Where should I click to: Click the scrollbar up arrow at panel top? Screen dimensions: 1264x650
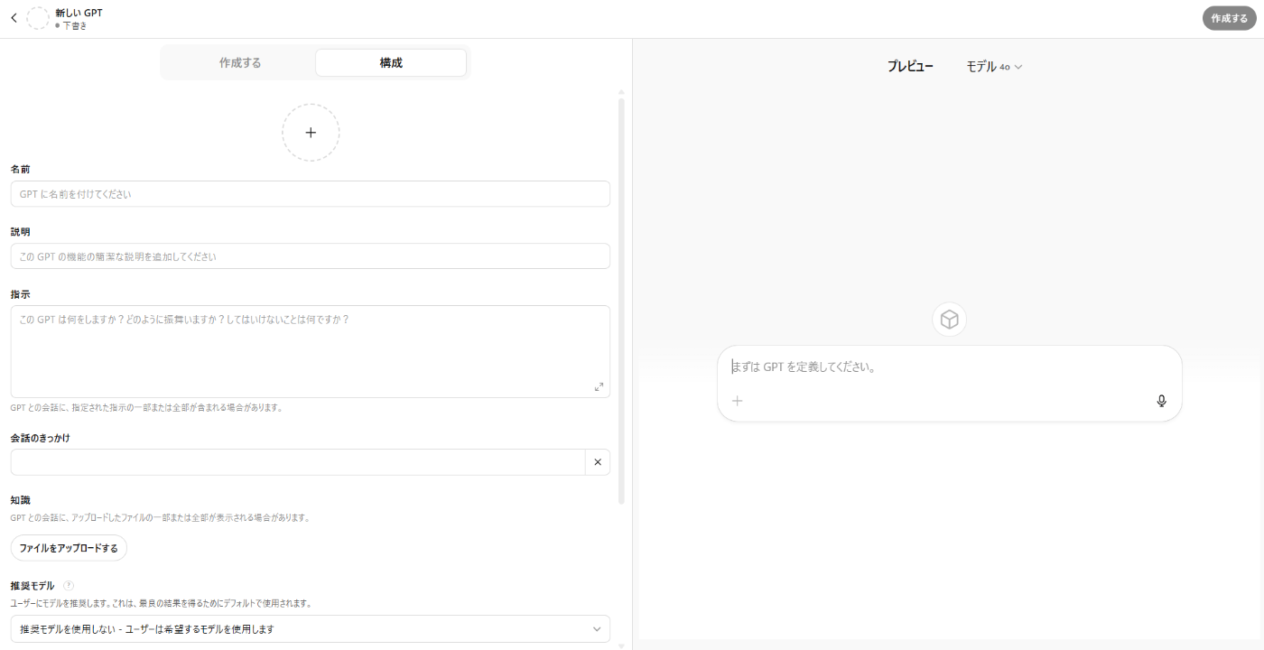click(x=621, y=92)
